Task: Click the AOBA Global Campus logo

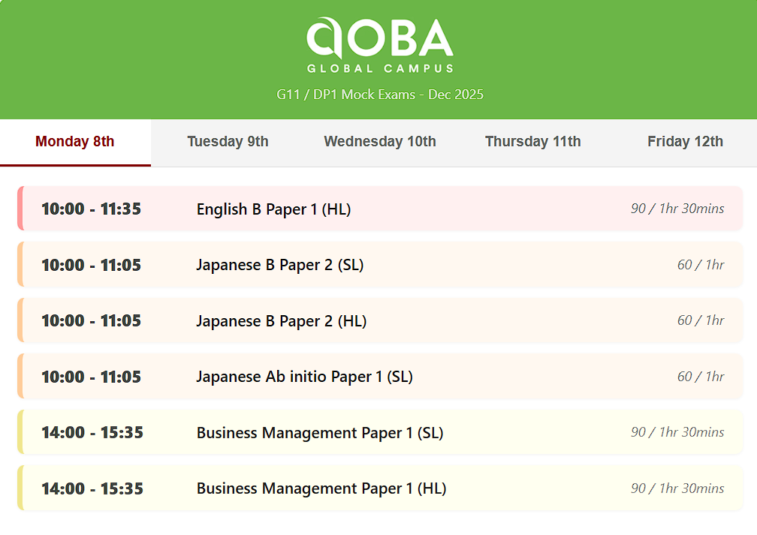Action: pyautogui.click(x=379, y=45)
